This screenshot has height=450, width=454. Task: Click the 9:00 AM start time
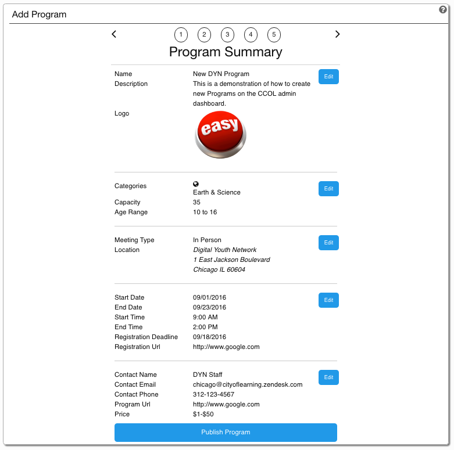[205, 317]
